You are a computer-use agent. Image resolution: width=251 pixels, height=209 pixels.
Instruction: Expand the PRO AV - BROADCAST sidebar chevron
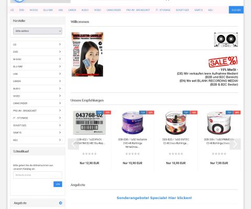[60, 110]
